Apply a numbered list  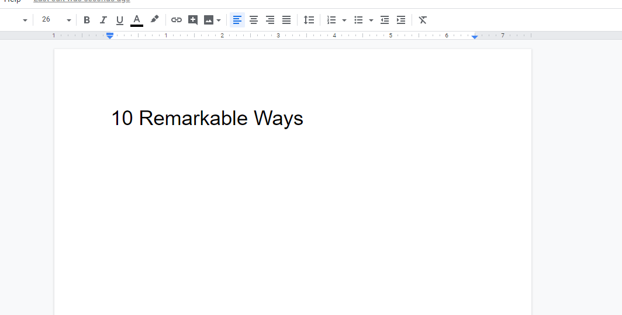coord(331,20)
